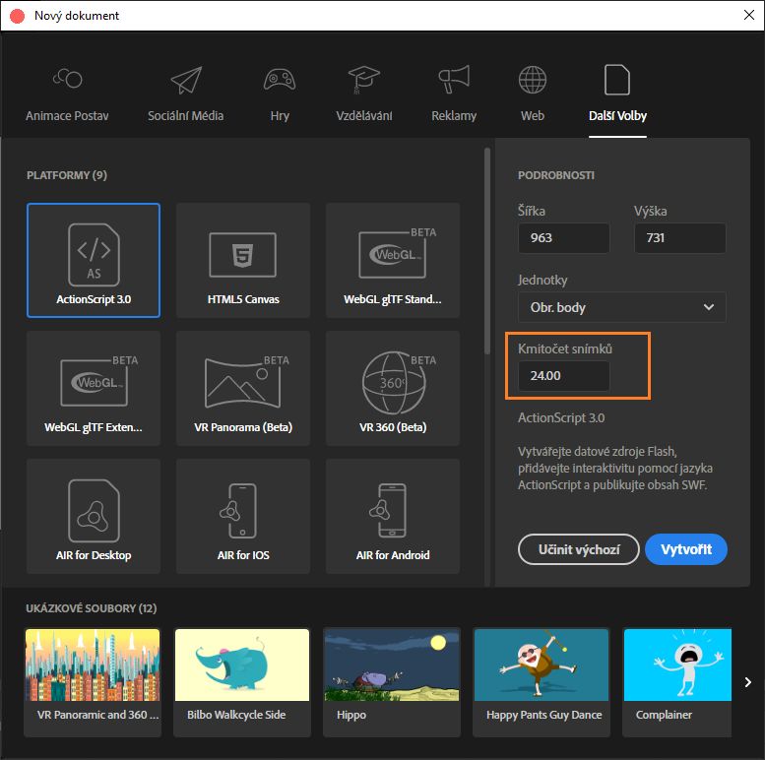
Task: Open the Hippo sample thumbnail
Action: pyautogui.click(x=392, y=665)
